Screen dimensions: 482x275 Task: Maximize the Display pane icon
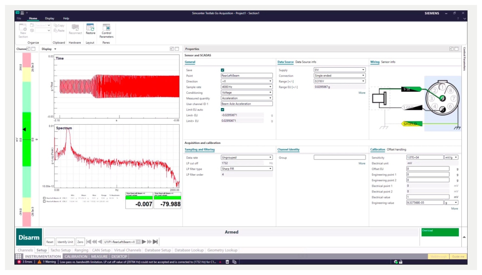(177, 49)
